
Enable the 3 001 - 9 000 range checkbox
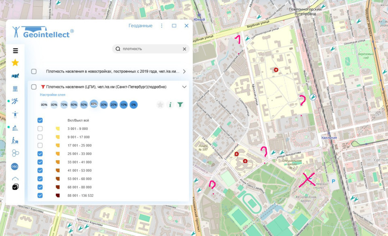[x=40, y=129]
